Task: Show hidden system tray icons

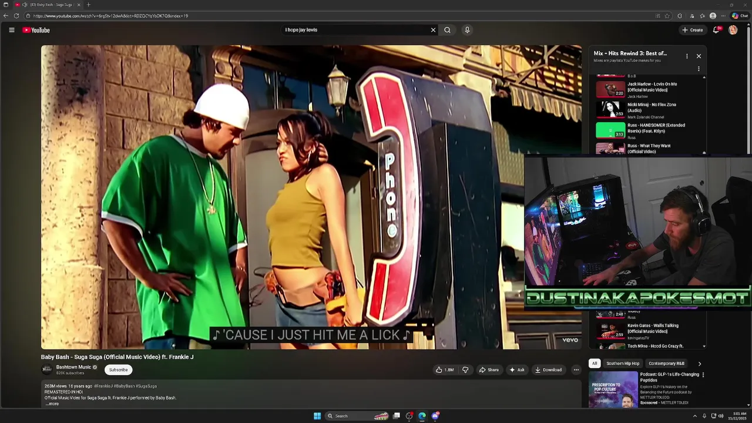Action: (x=695, y=416)
